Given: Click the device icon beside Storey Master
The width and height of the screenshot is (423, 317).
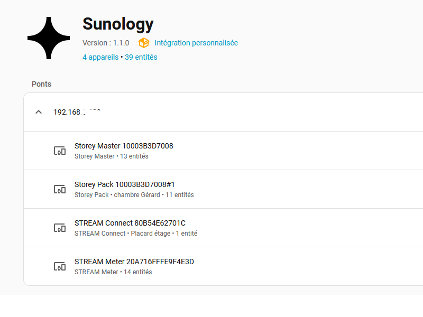Looking at the screenshot, I should coord(60,151).
